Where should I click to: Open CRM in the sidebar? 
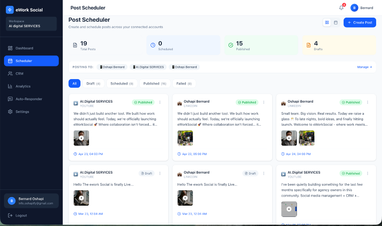(x=31, y=74)
